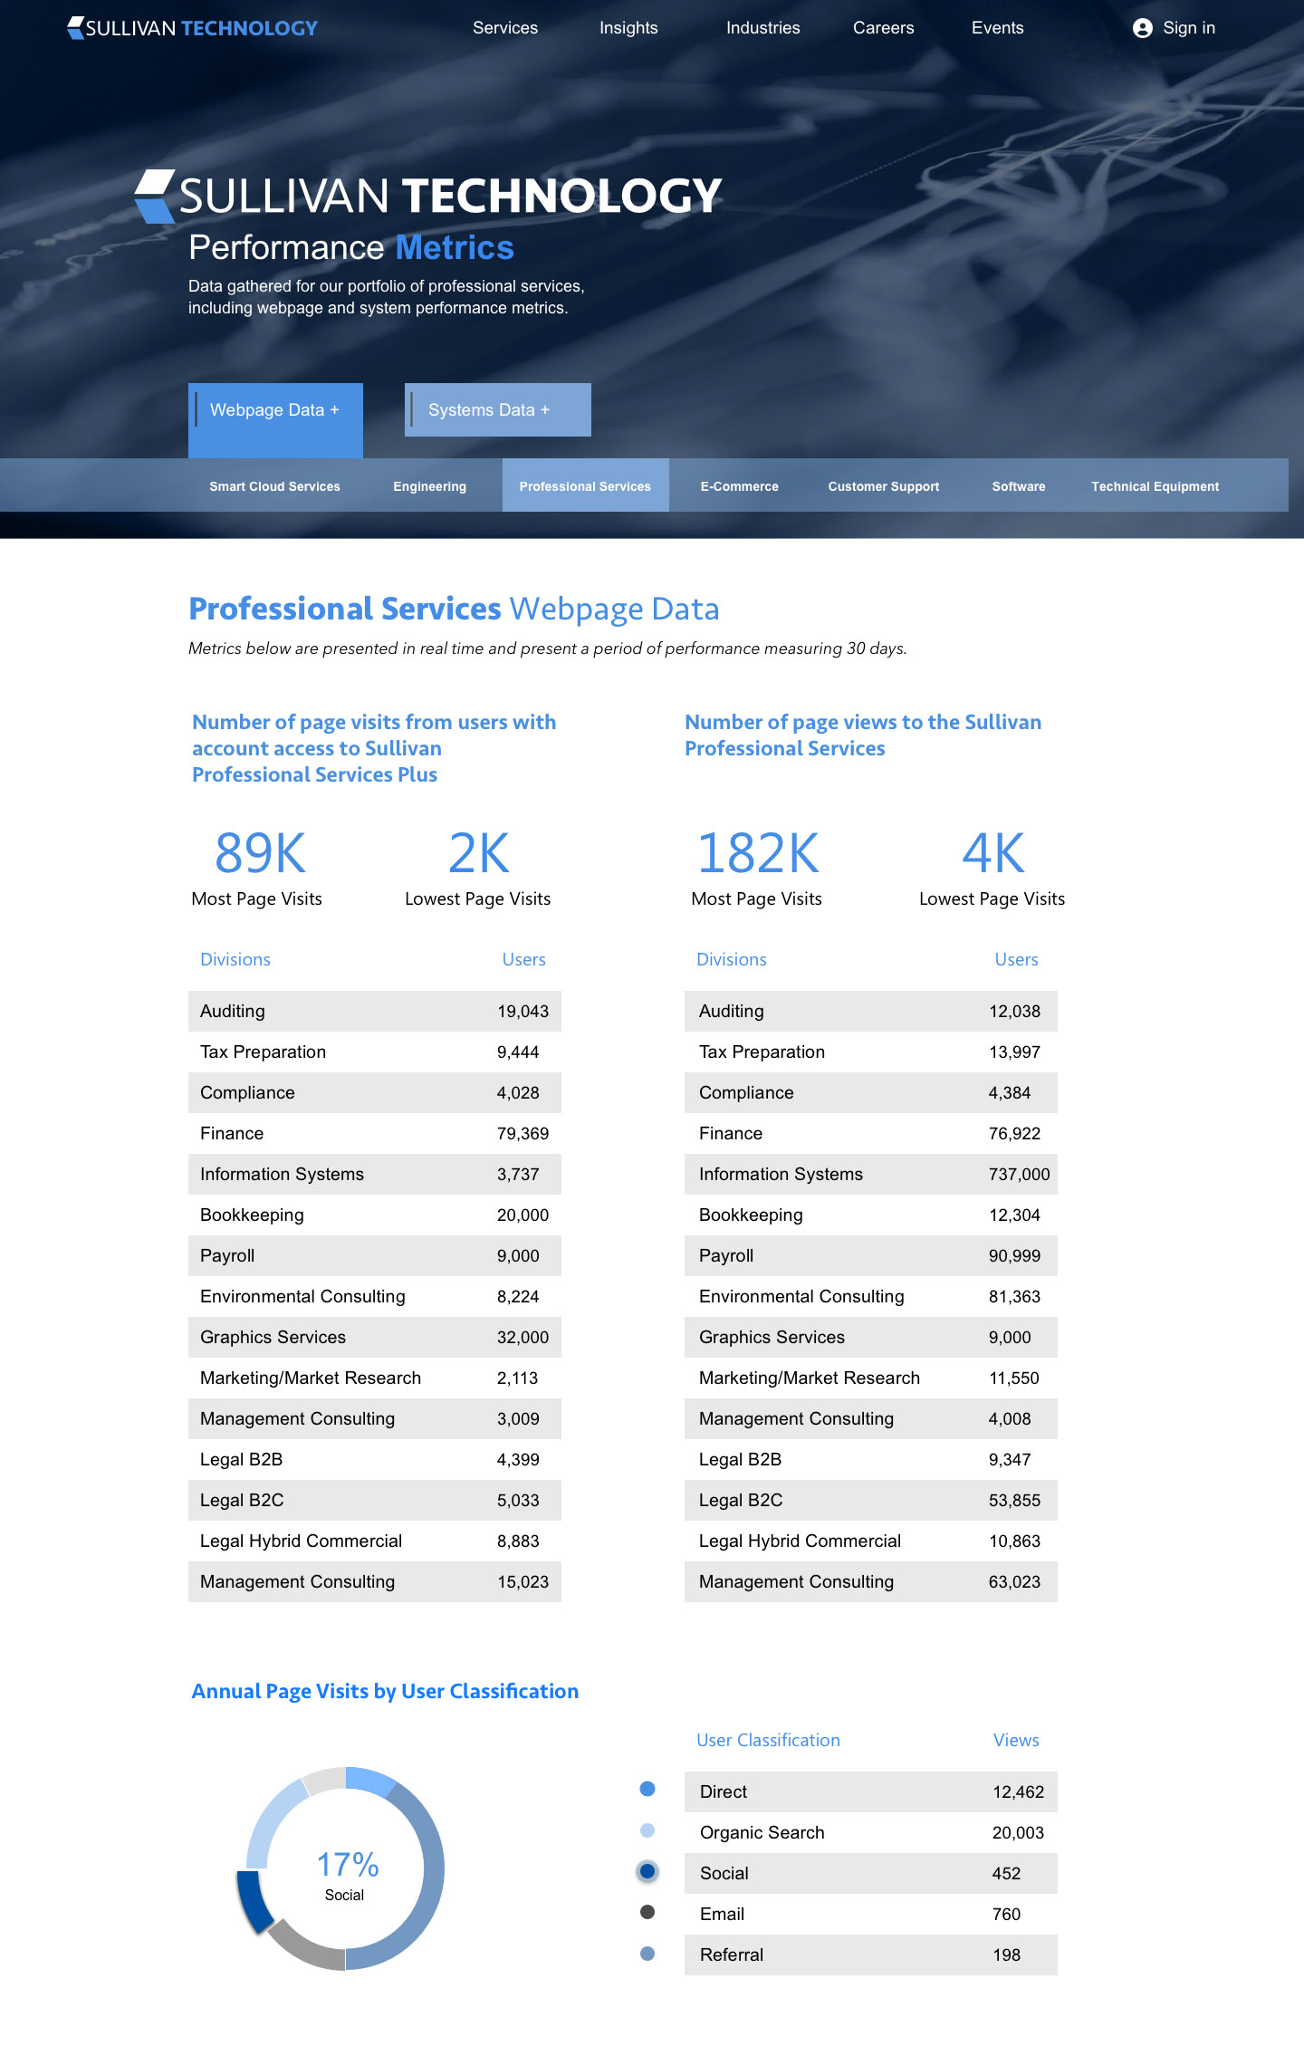Viewport: 1304px width, 2065px height.
Task: Click the Sign in user avatar icon
Action: (1143, 28)
